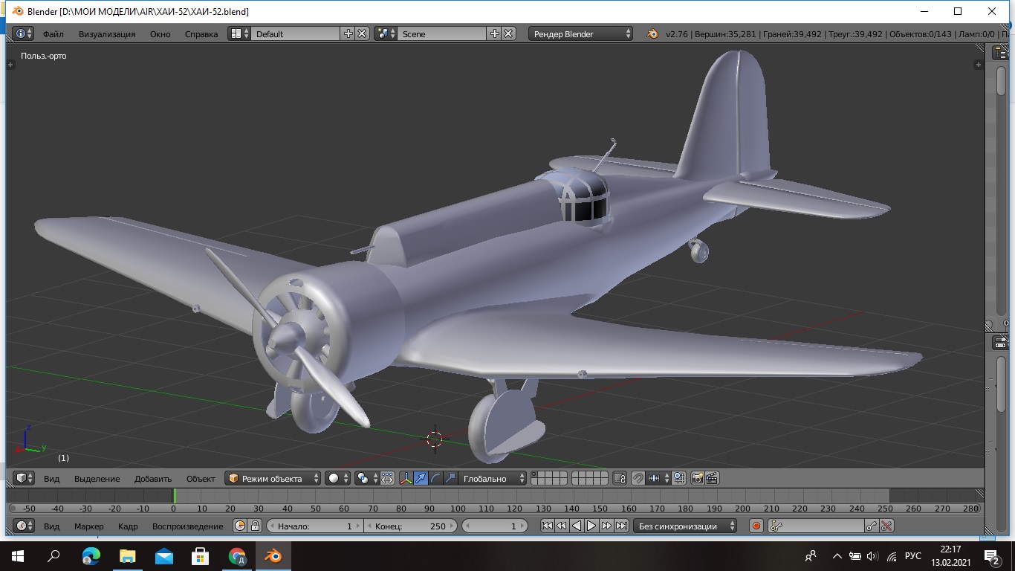The width and height of the screenshot is (1015, 571).
Task: Open the Добавить menu in viewport header
Action: (x=153, y=479)
